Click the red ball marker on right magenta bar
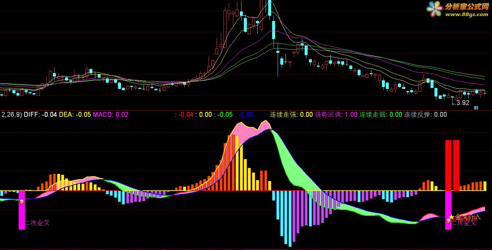The height and width of the screenshot is (250, 492). 448,221
